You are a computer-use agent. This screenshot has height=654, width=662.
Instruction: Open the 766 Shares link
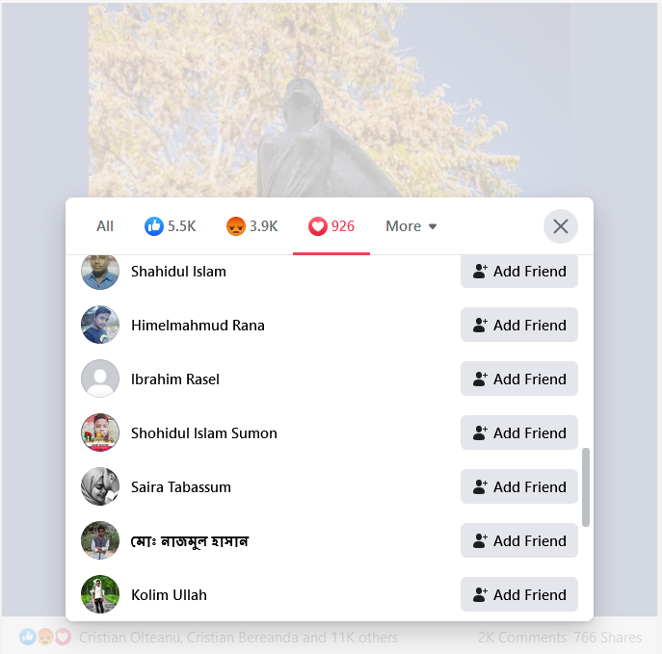click(x=607, y=637)
